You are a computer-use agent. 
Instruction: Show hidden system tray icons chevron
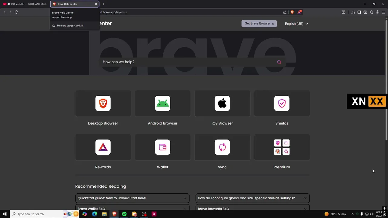coord(352,214)
